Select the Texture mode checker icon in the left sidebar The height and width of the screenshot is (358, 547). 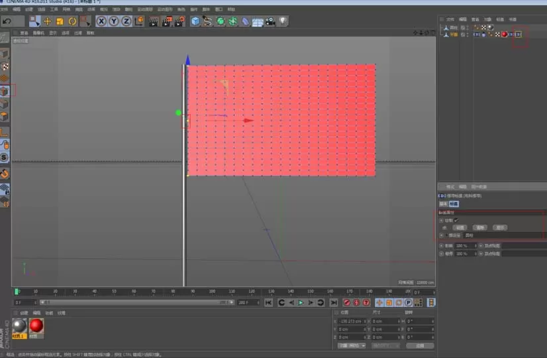[x=5, y=66]
